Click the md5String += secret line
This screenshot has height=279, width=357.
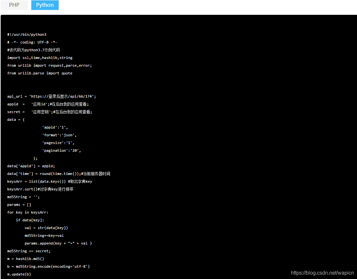coord(29,251)
